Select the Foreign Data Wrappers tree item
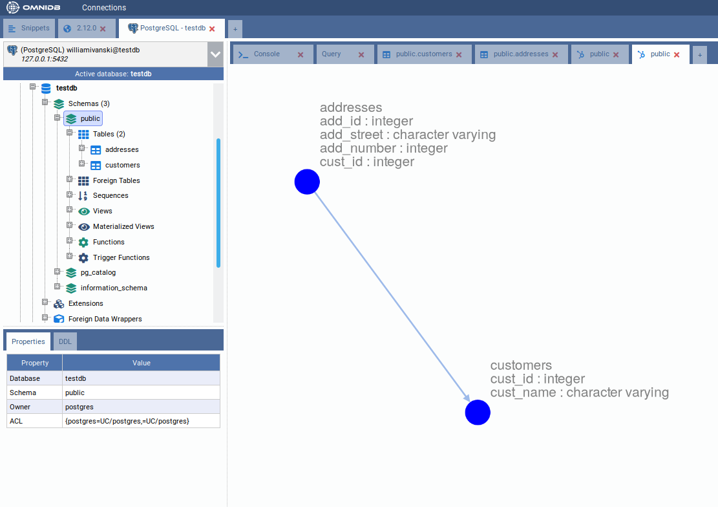 pyautogui.click(x=105, y=319)
